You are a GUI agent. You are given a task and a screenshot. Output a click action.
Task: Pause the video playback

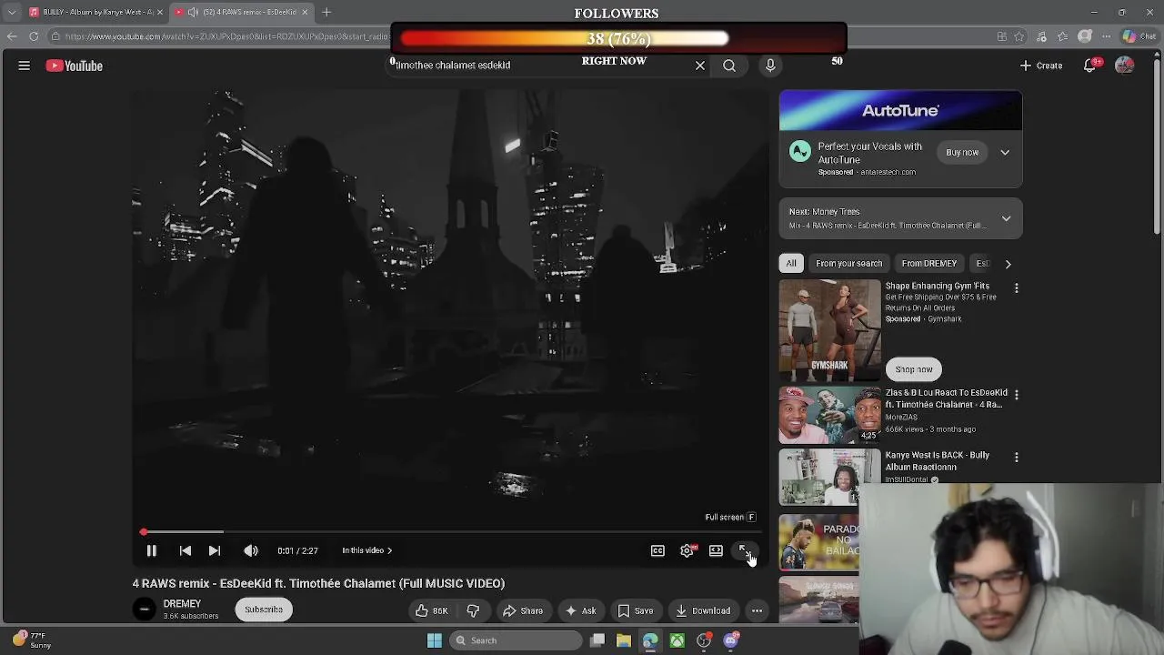click(x=152, y=550)
